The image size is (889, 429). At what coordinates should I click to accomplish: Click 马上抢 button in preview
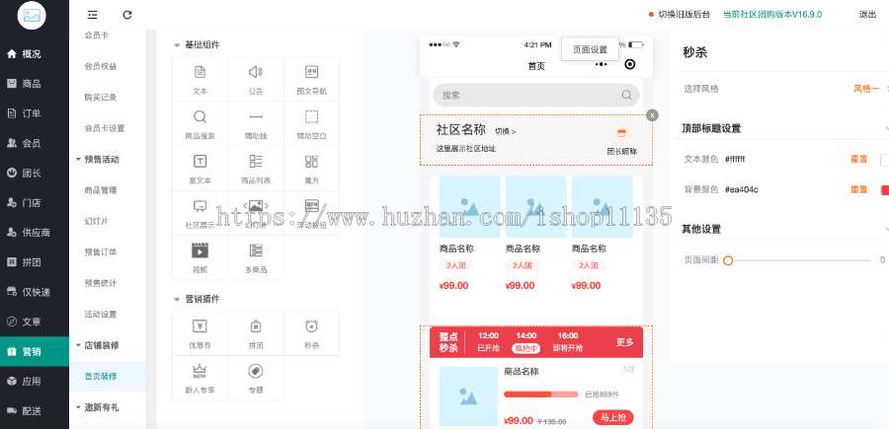click(x=612, y=418)
